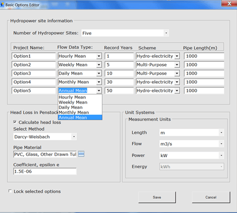Expand the Length unit dropdown
The height and width of the screenshot is (213, 237).
click(221, 133)
